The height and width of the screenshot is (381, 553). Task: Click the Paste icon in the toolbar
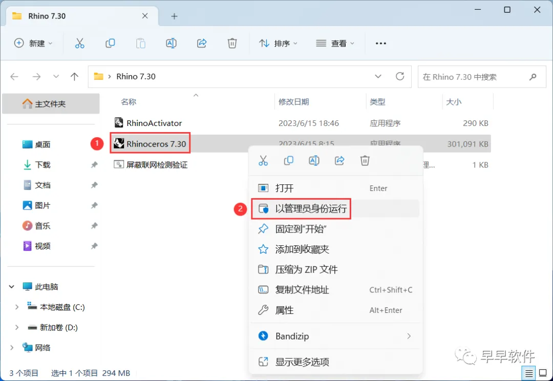coord(141,44)
